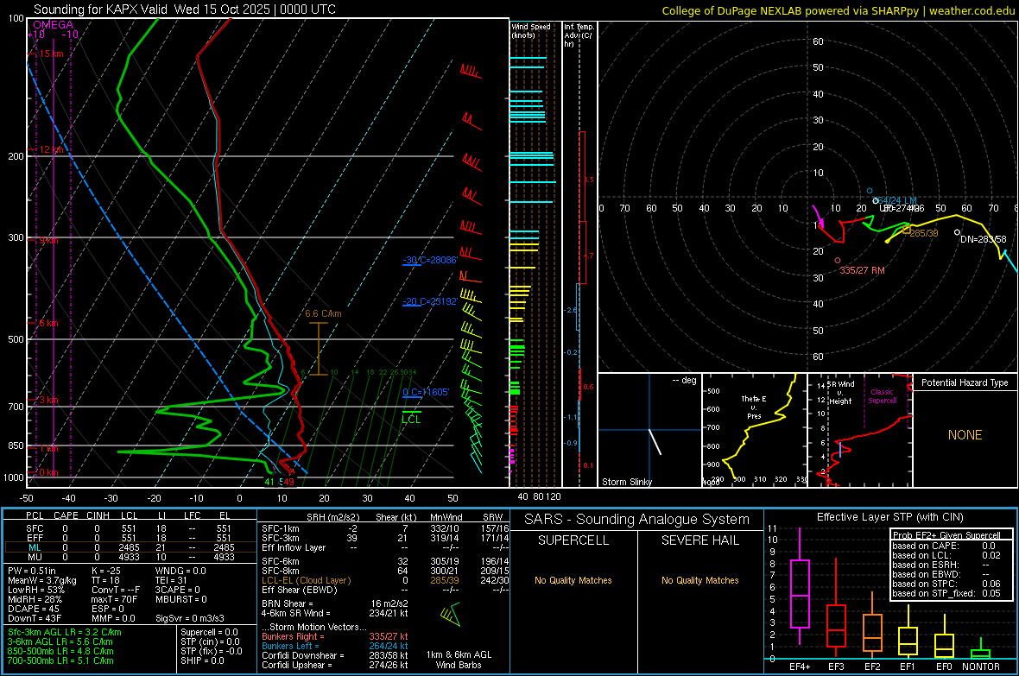Click the yellow 'NONE' hazard text

click(x=965, y=435)
